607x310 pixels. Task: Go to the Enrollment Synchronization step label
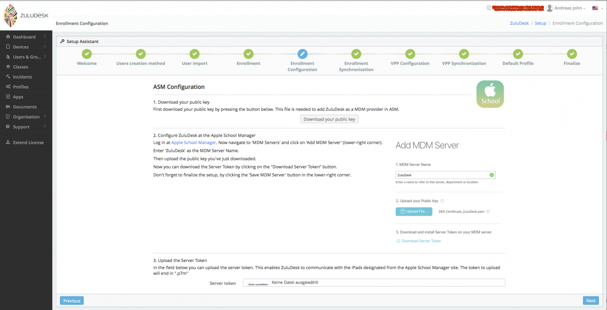pyautogui.click(x=356, y=67)
